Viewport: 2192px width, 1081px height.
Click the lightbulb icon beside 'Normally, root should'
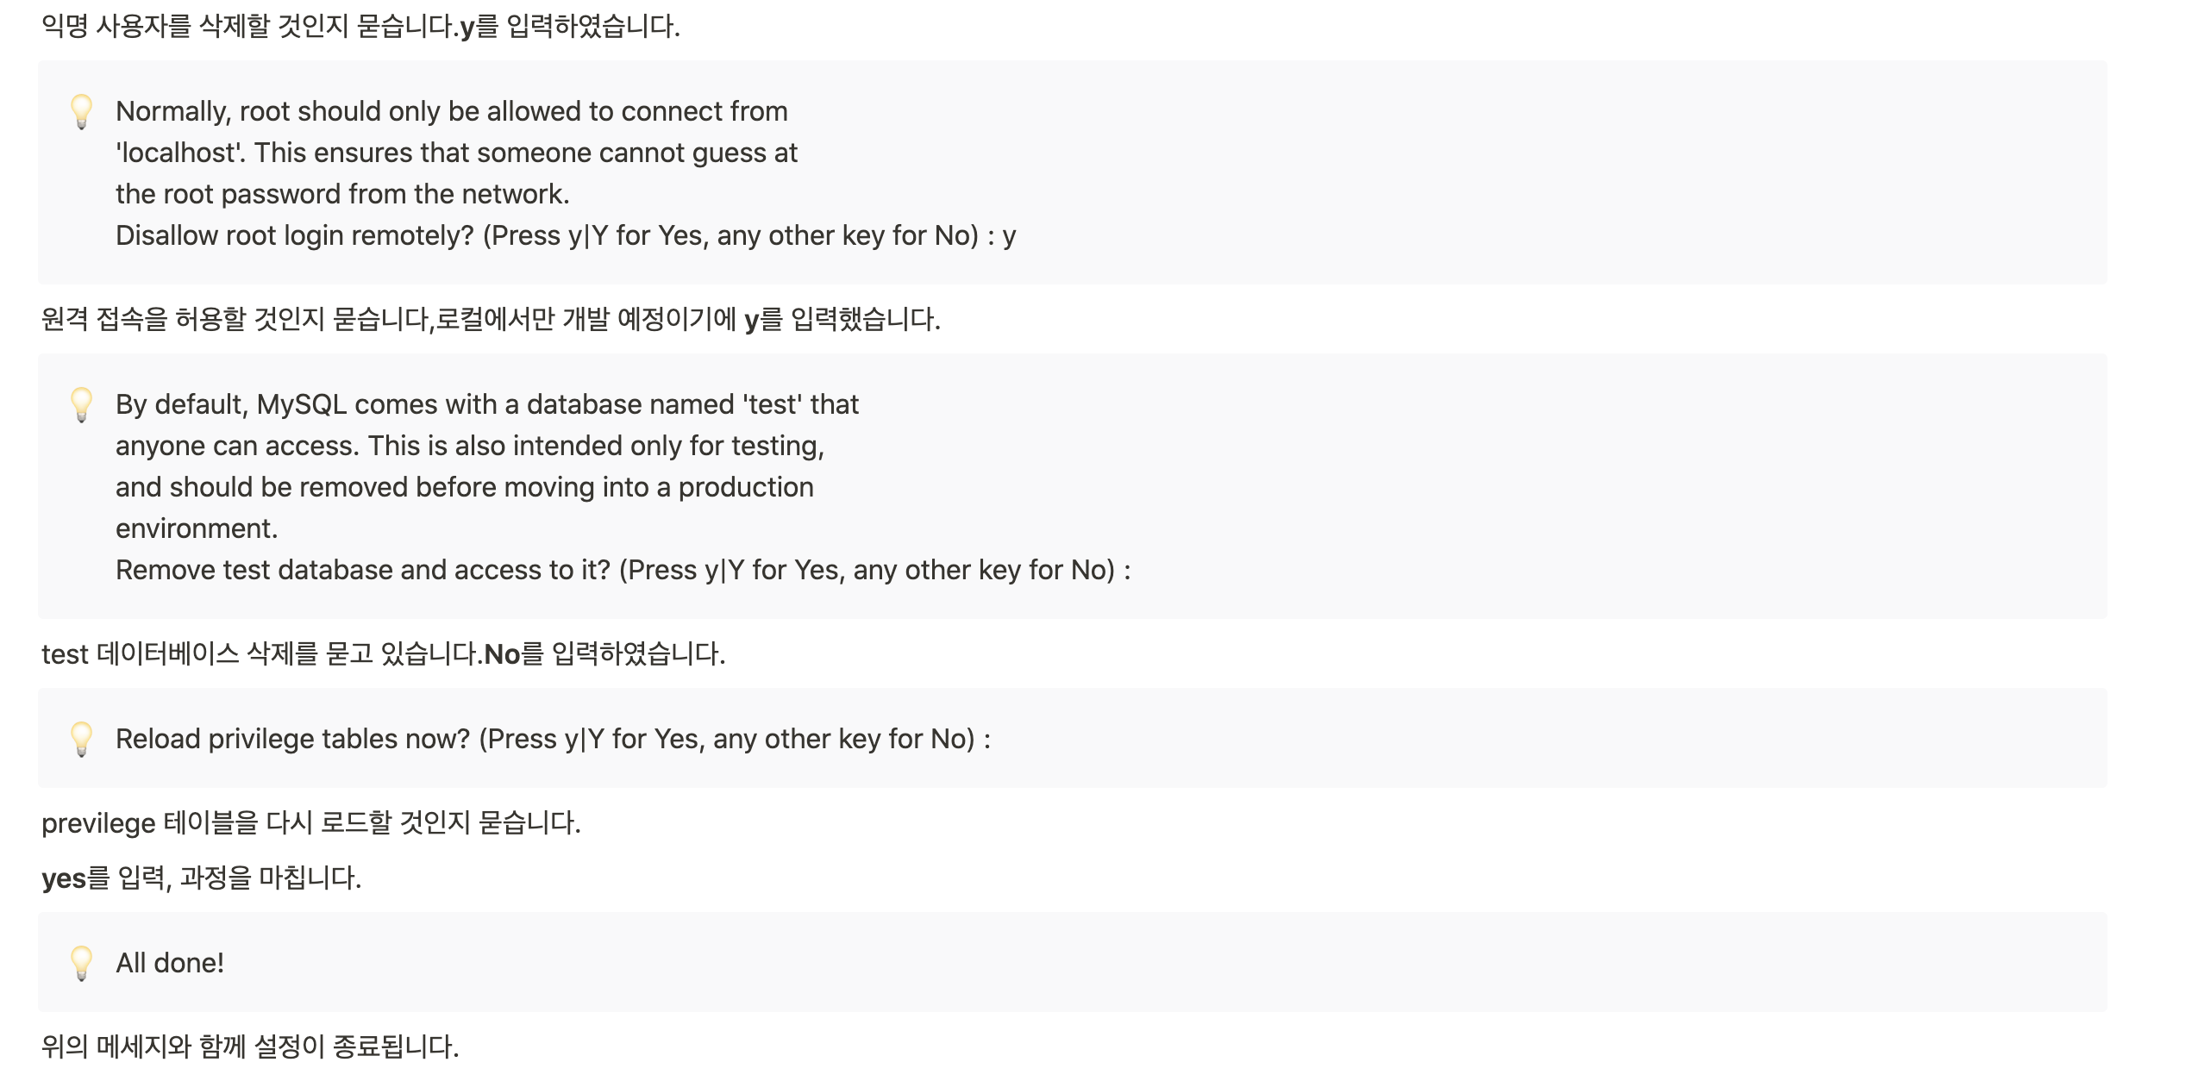(x=81, y=112)
